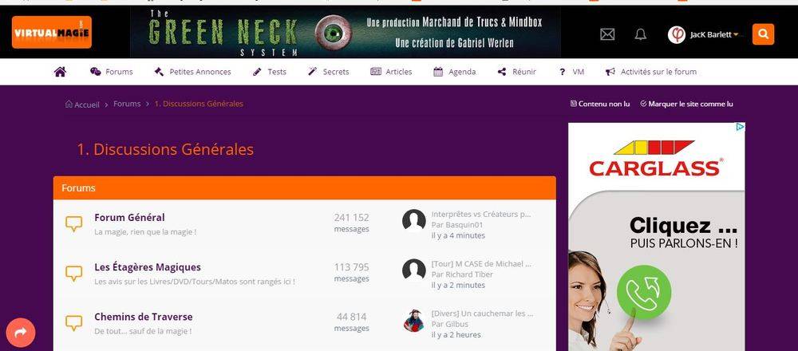Click the Forum Général speech bubble icon
This screenshot has width=798, height=351.
pos(73,224)
